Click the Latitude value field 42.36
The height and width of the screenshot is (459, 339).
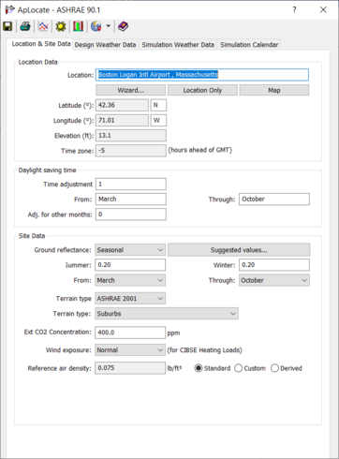tap(122, 105)
